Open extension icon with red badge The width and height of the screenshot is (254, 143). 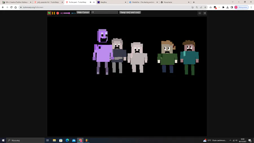tap(215, 7)
